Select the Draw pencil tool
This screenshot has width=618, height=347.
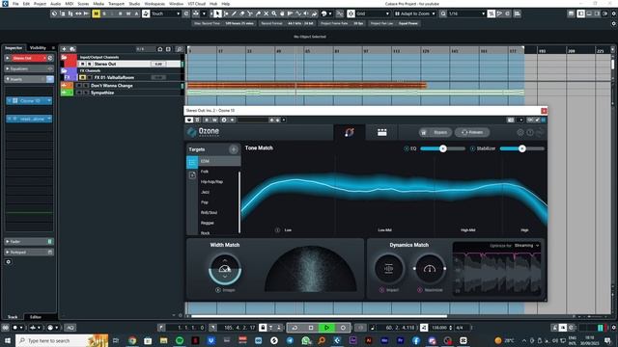[234, 13]
